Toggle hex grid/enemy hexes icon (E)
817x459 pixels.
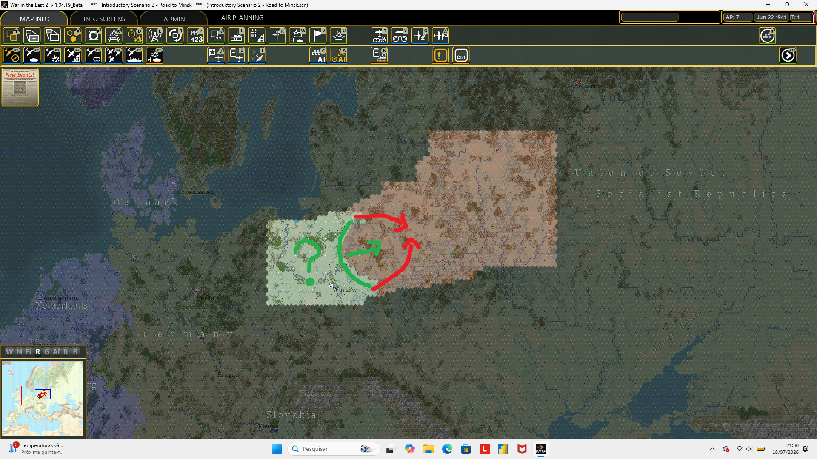pos(73,36)
